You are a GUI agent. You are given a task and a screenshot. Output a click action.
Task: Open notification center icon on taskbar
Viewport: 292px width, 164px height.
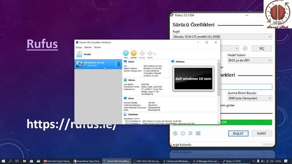[286, 161]
